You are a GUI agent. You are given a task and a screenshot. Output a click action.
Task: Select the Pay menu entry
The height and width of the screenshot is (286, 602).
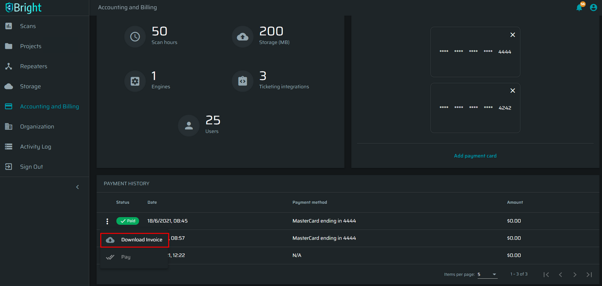(x=135, y=257)
